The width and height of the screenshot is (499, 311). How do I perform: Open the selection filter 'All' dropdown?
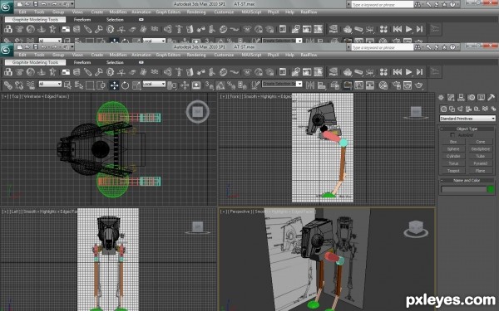click(x=50, y=84)
